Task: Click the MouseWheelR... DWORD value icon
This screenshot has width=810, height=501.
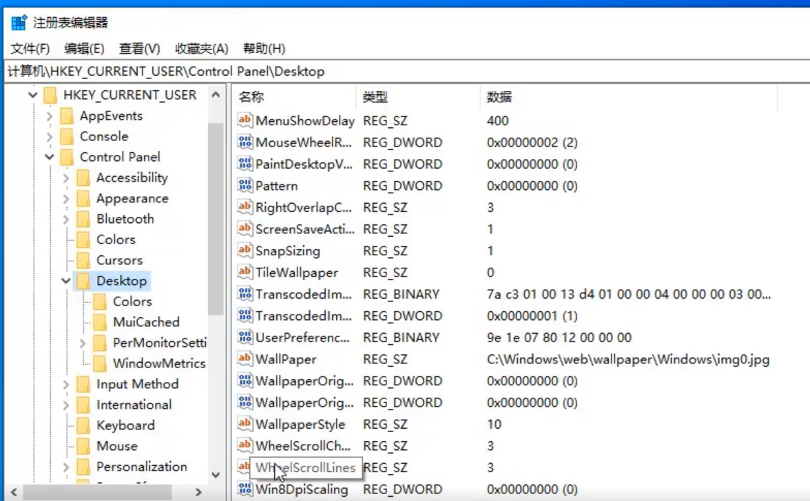Action: click(x=245, y=142)
